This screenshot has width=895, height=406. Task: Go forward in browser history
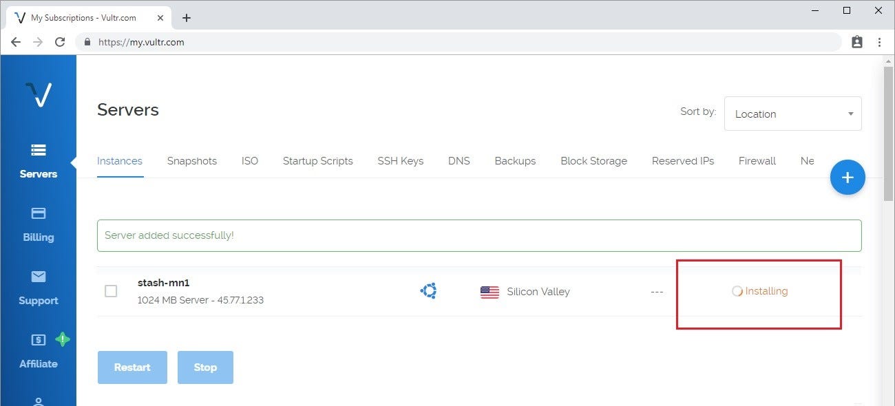[x=38, y=42]
